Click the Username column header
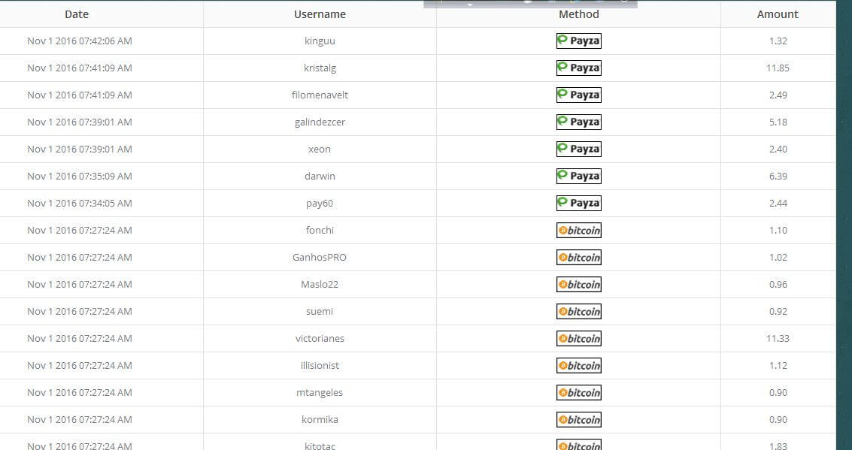This screenshot has width=852, height=450. tap(320, 14)
